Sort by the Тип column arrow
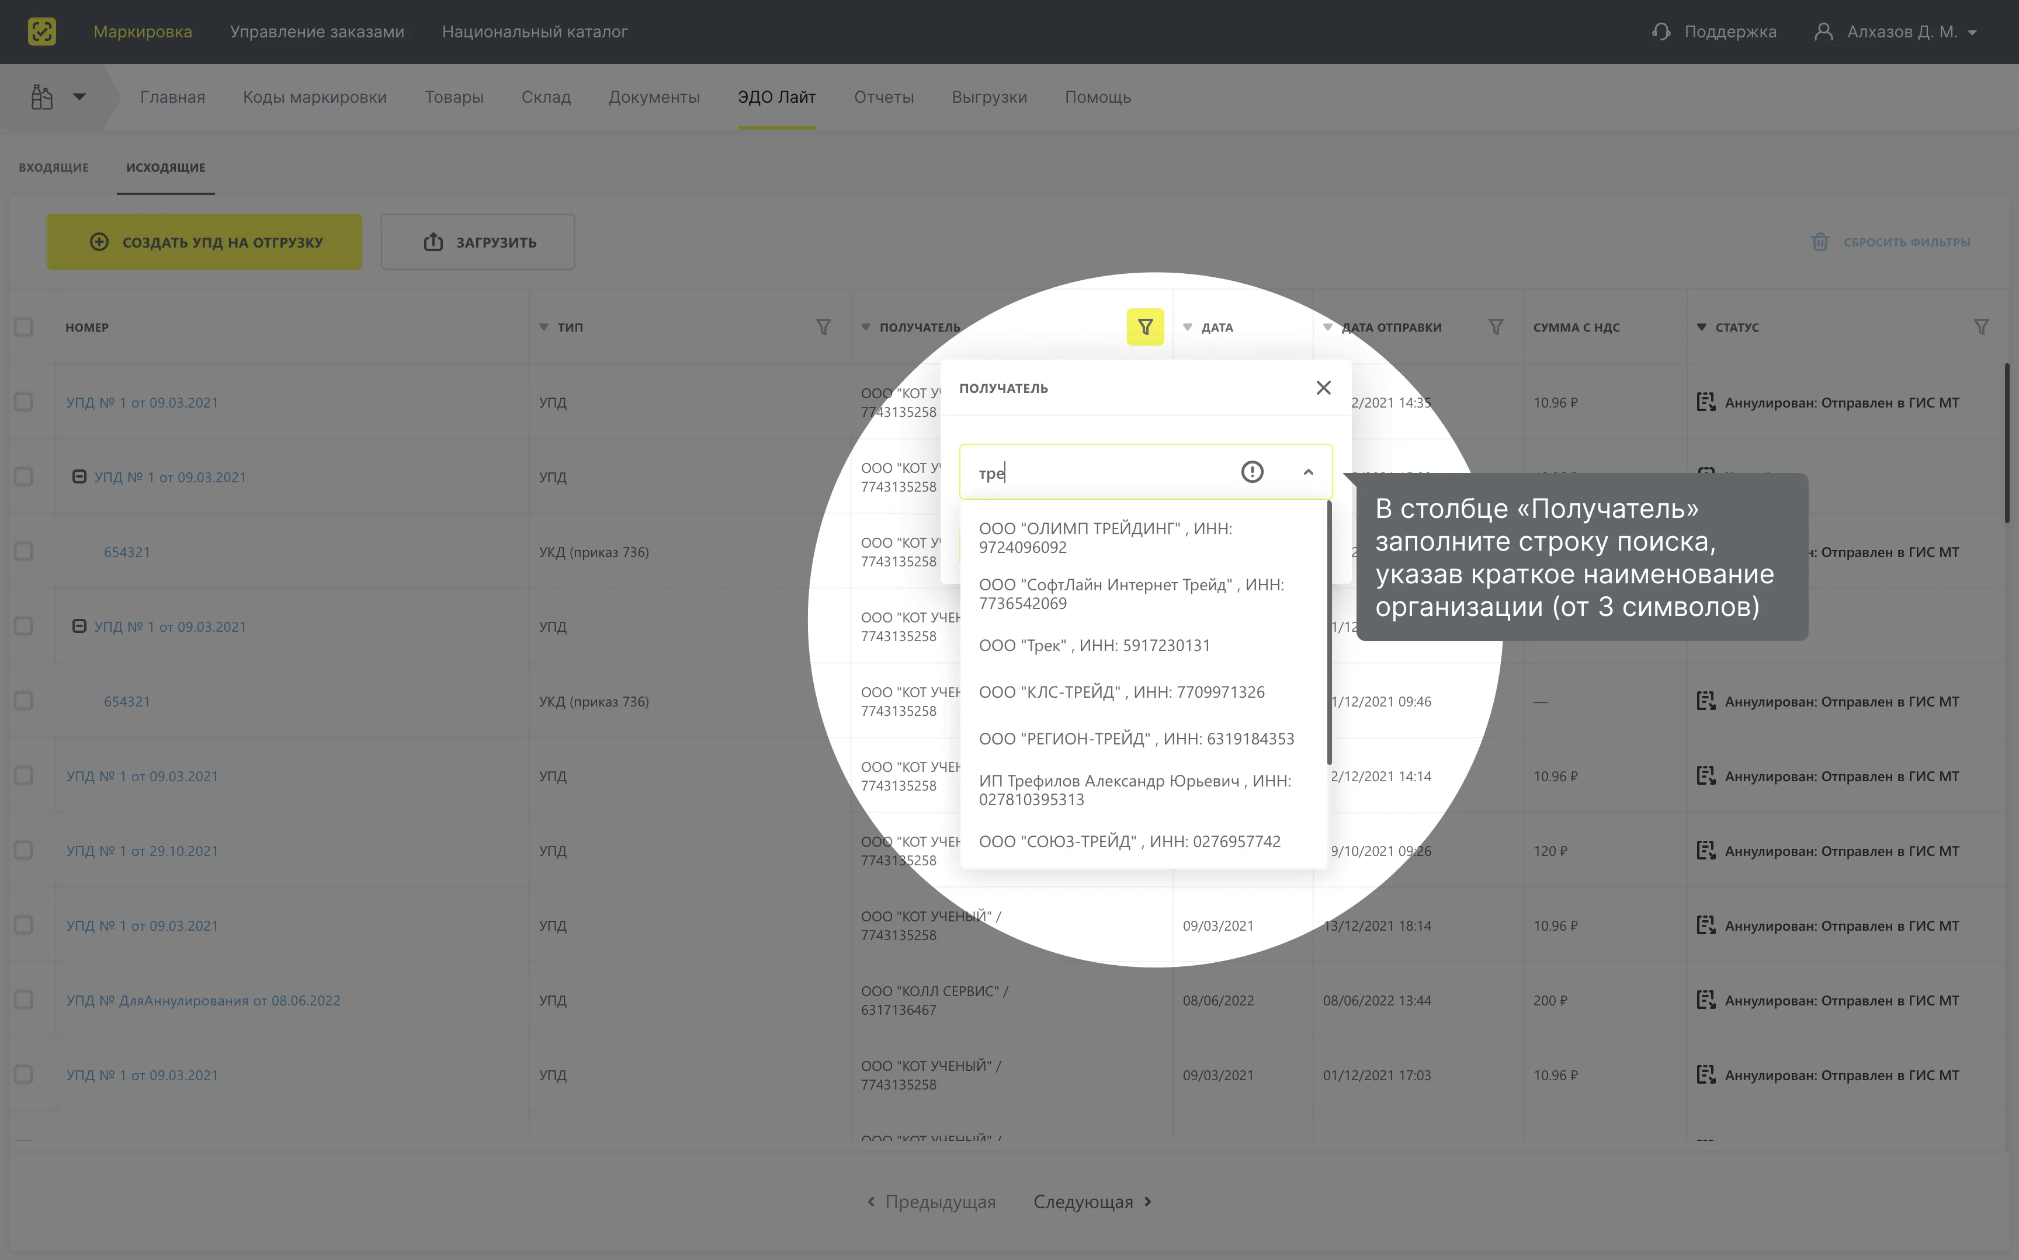 coord(543,328)
